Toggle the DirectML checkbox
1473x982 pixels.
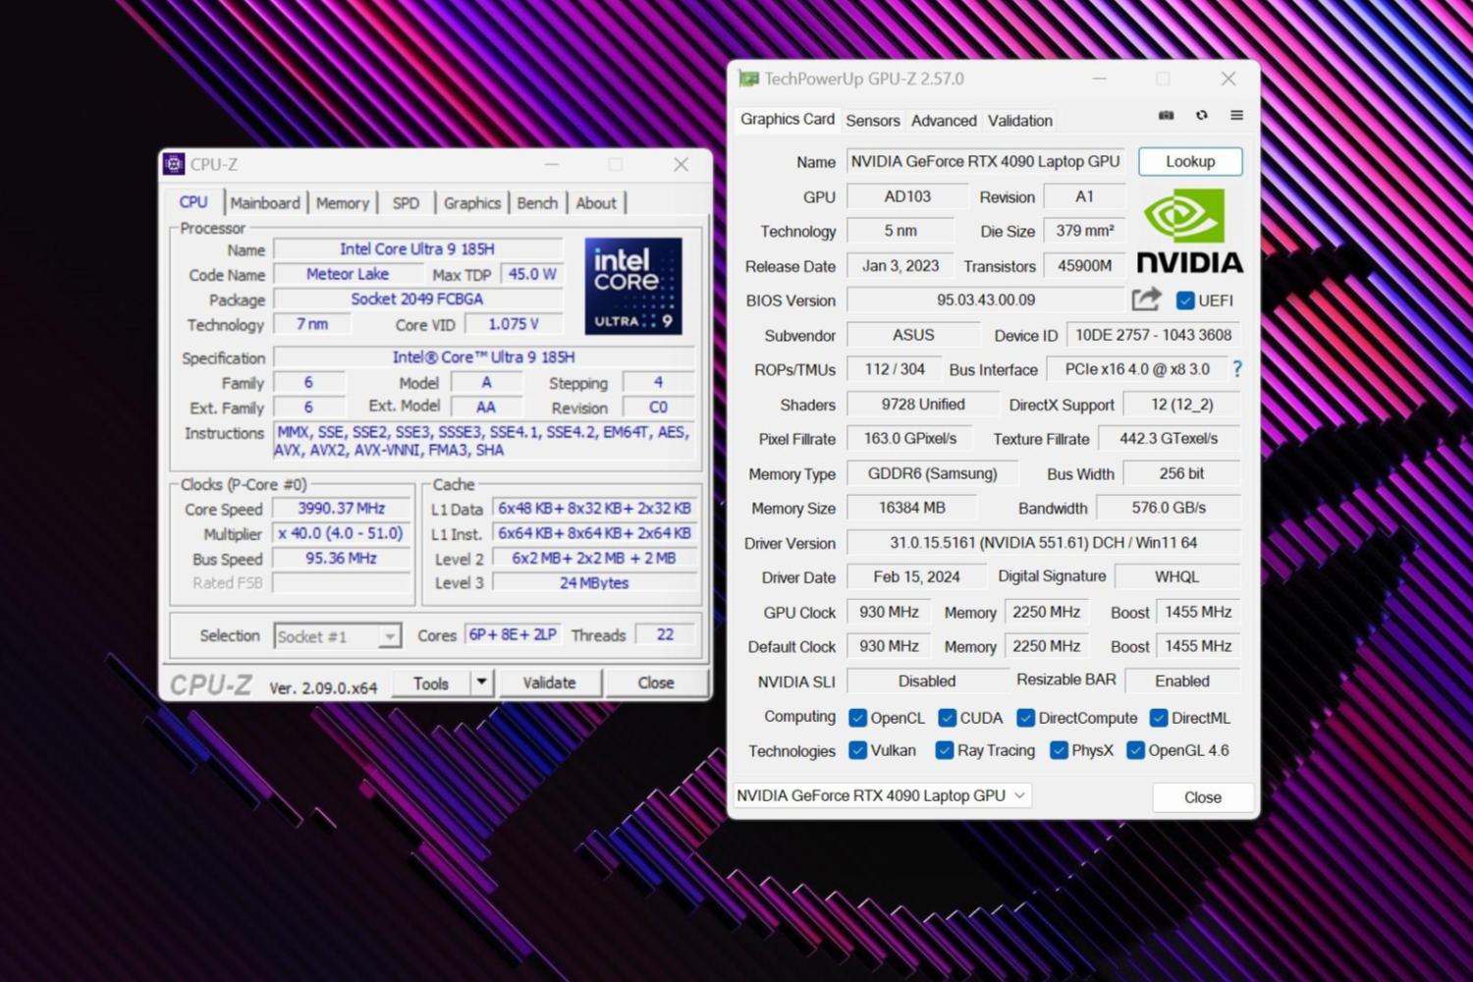pyautogui.click(x=1159, y=718)
